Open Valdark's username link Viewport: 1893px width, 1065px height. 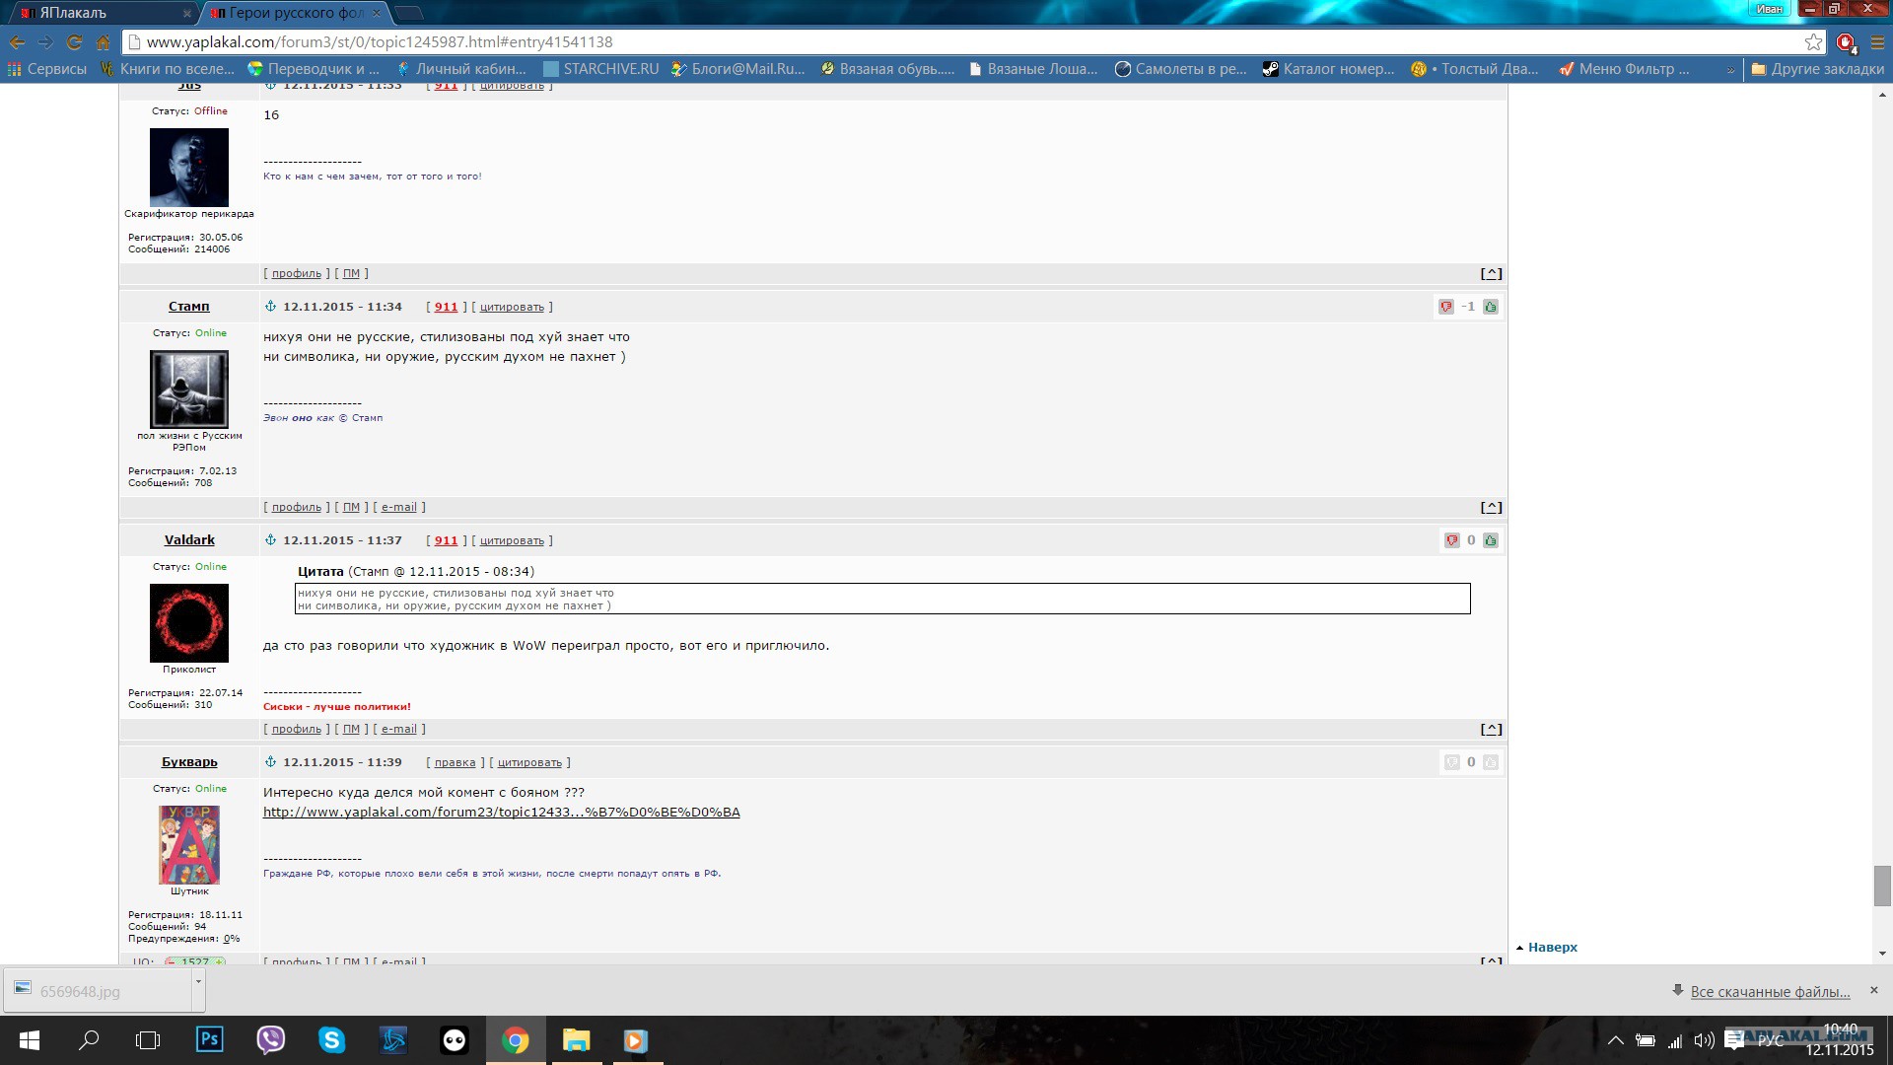click(189, 540)
